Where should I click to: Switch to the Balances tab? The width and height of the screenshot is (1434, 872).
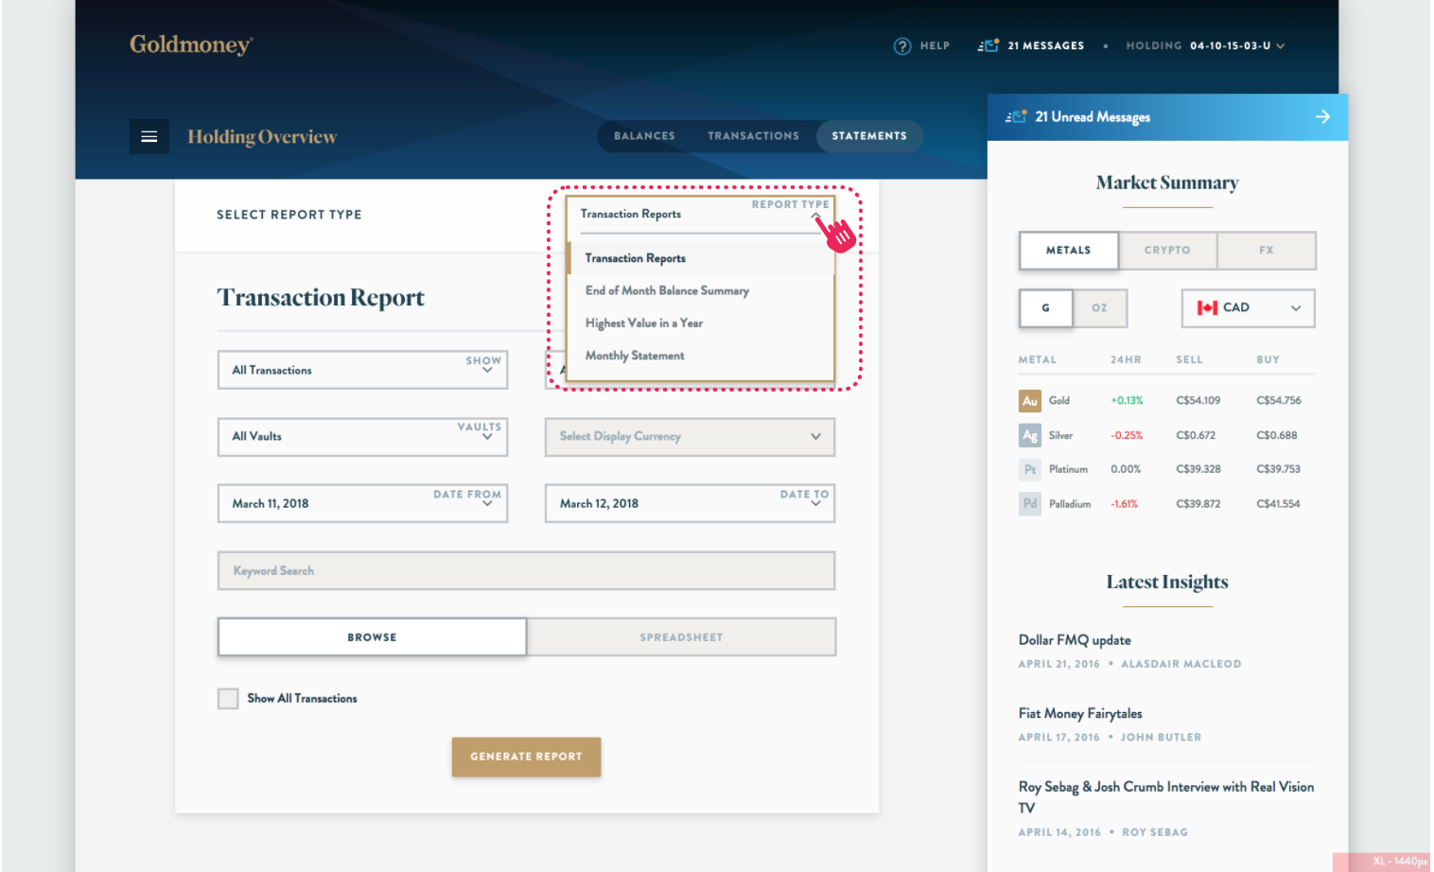pos(644,136)
